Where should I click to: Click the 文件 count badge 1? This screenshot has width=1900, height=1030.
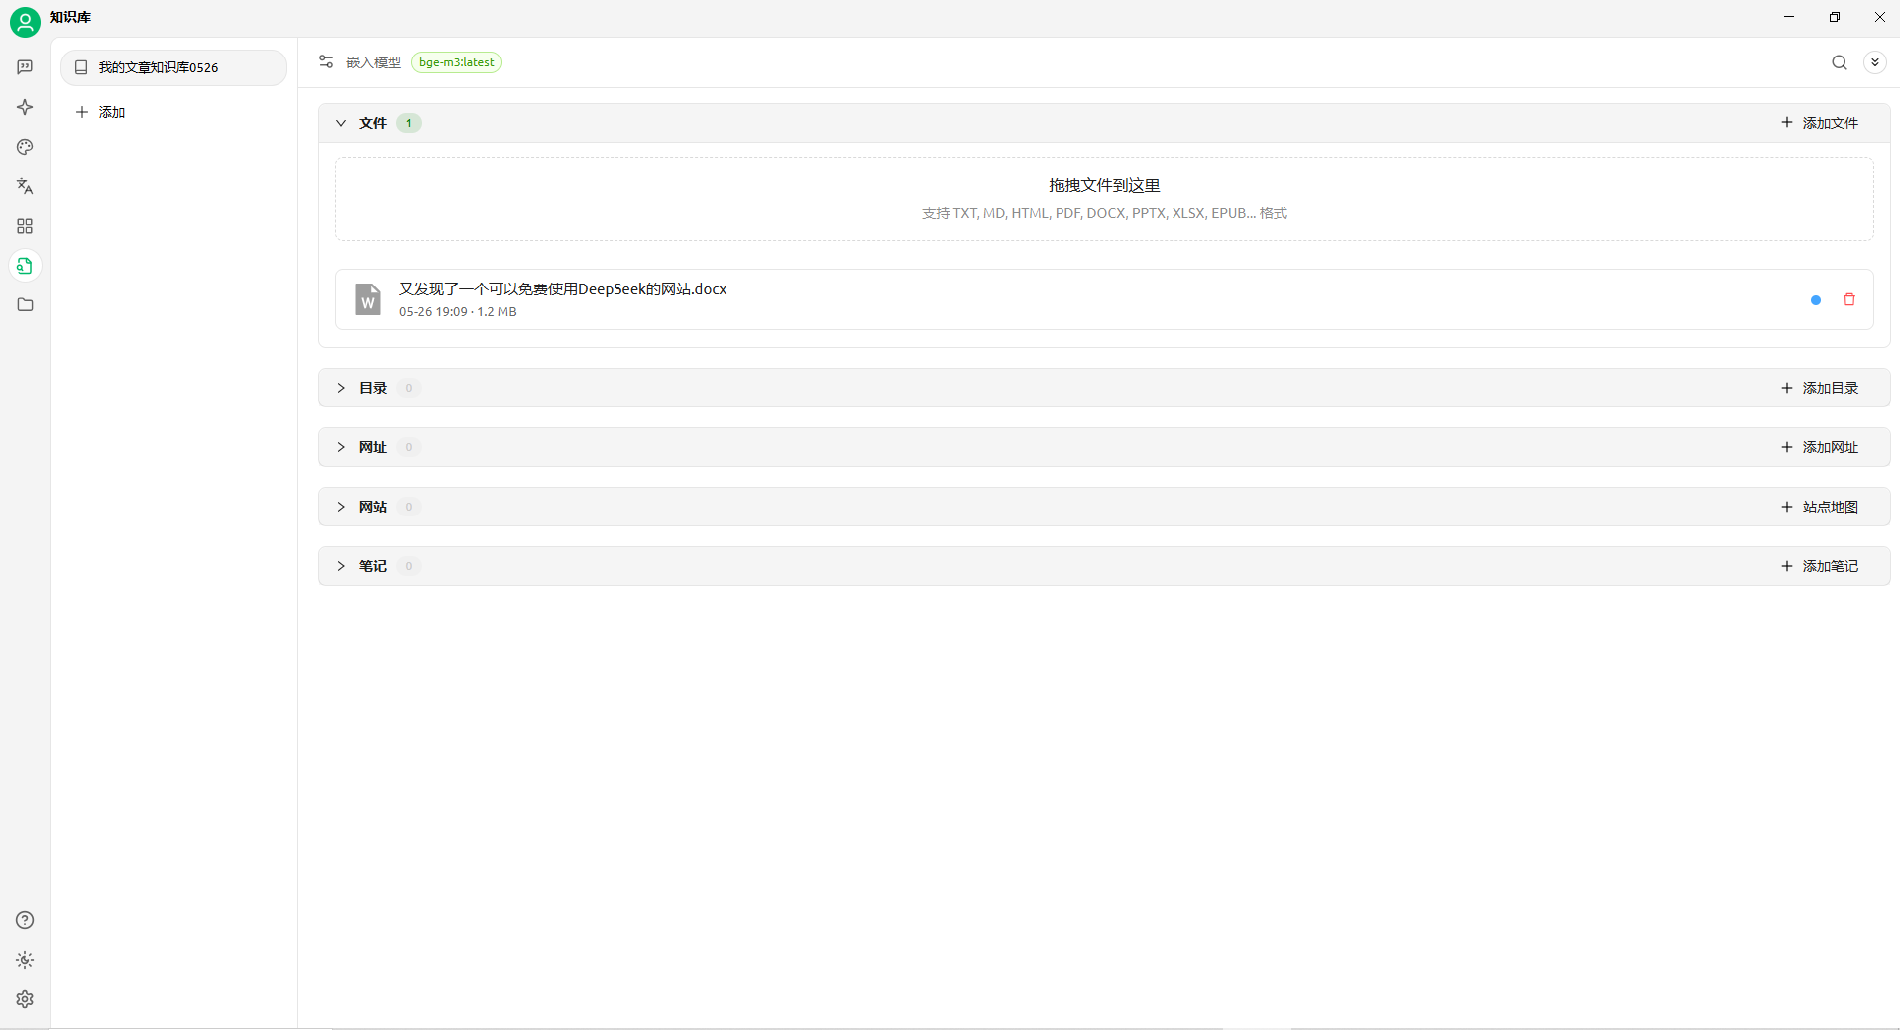point(408,123)
